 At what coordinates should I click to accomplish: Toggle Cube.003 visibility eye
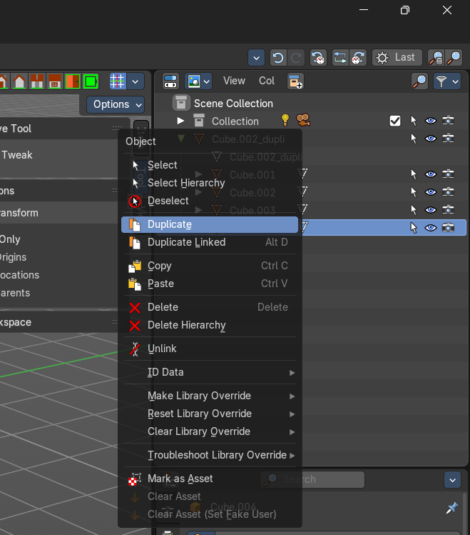click(x=431, y=210)
